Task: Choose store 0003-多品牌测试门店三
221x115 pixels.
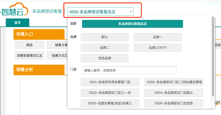Action: tap(110, 93)
